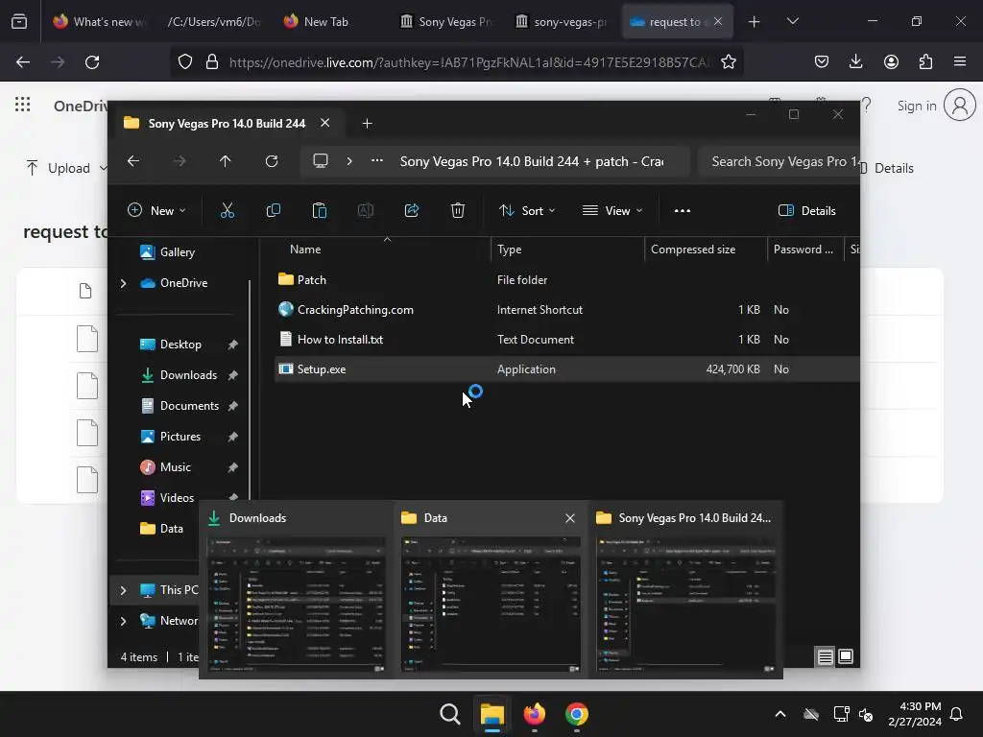Add a new File Explorer tab

tap(368, 124)
